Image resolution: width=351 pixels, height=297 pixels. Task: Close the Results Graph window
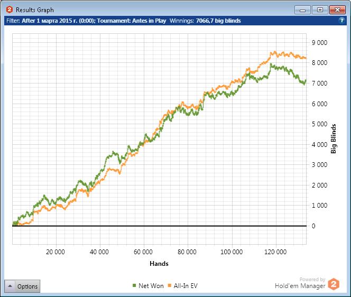click(337, 10)
